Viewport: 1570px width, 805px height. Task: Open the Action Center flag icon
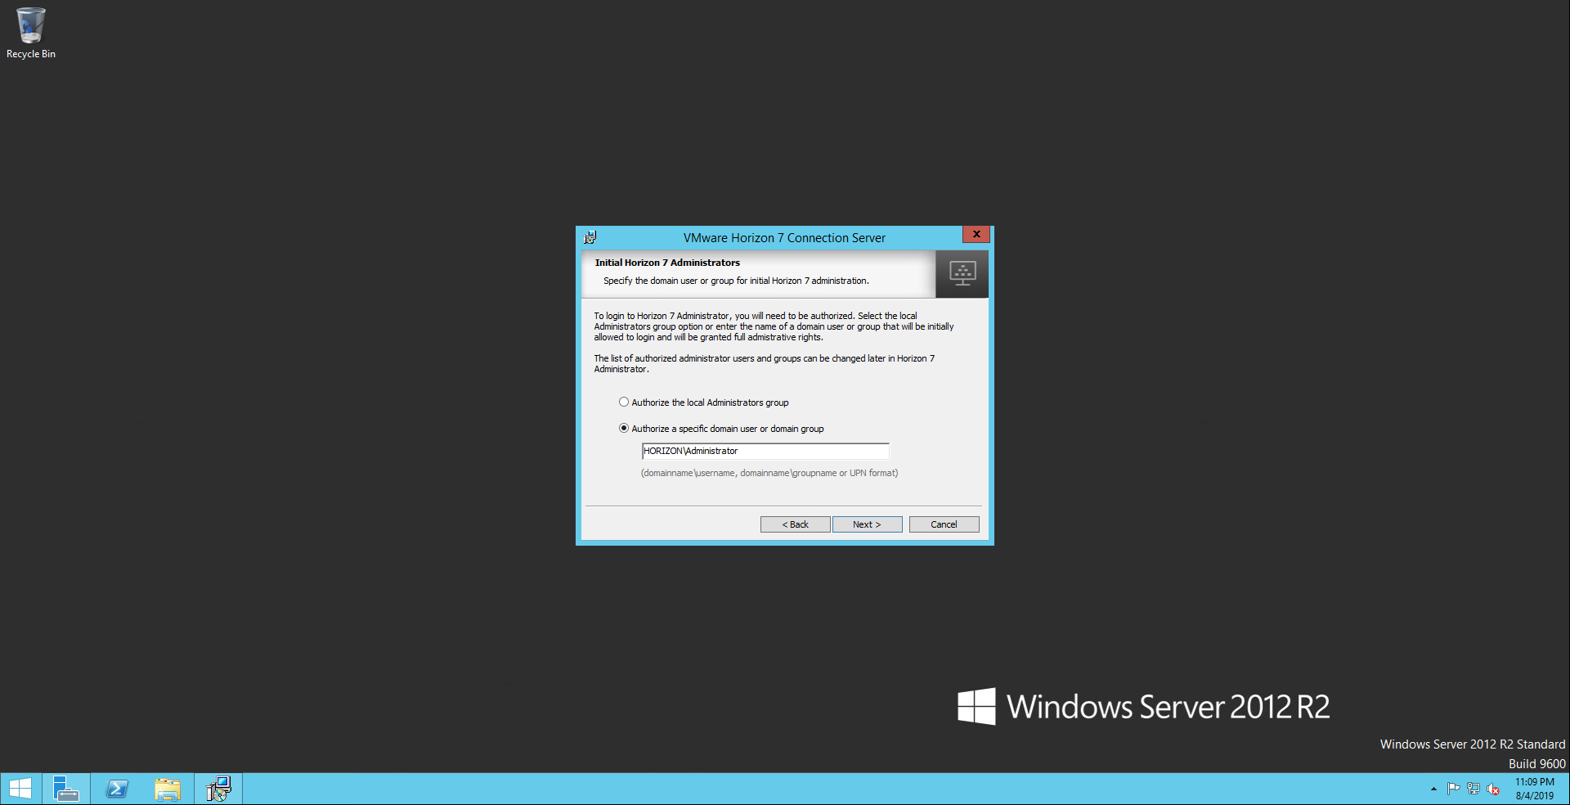[1453, 789]
